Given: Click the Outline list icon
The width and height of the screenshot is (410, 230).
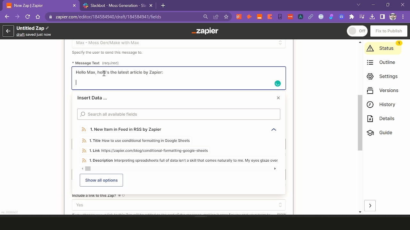Looking at the screenshot, I should click(x=370, y=62).
